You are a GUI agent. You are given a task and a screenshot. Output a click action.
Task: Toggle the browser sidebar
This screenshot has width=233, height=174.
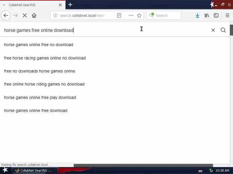(x=216, y=15)
